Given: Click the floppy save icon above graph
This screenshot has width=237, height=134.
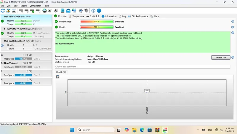Looking at the screenshot, I should coord(57,77).
